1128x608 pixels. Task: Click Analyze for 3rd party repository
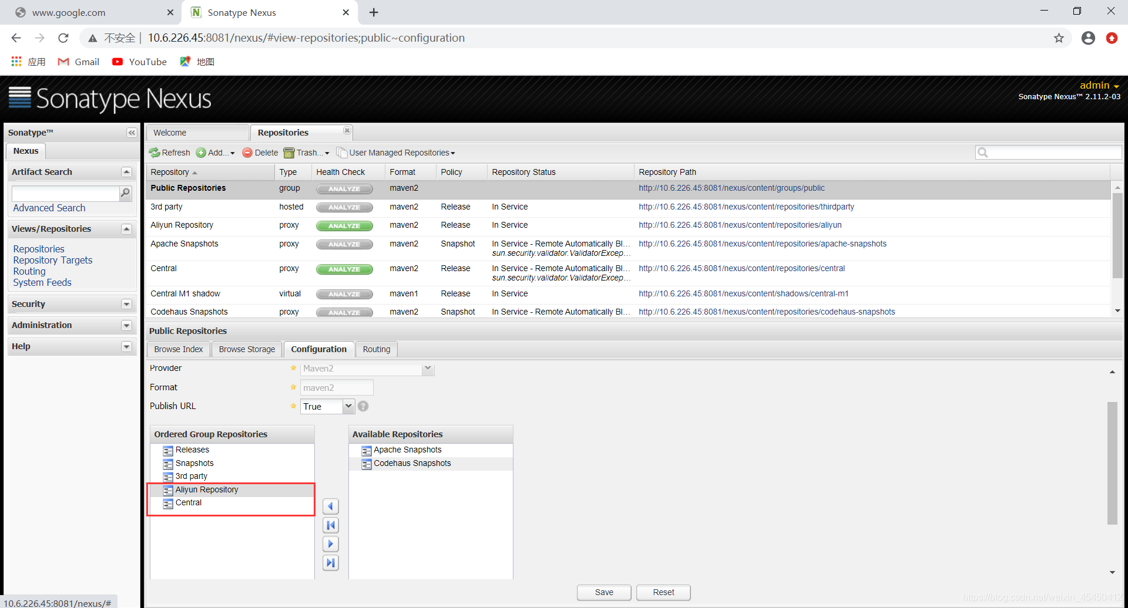[344, 207]
